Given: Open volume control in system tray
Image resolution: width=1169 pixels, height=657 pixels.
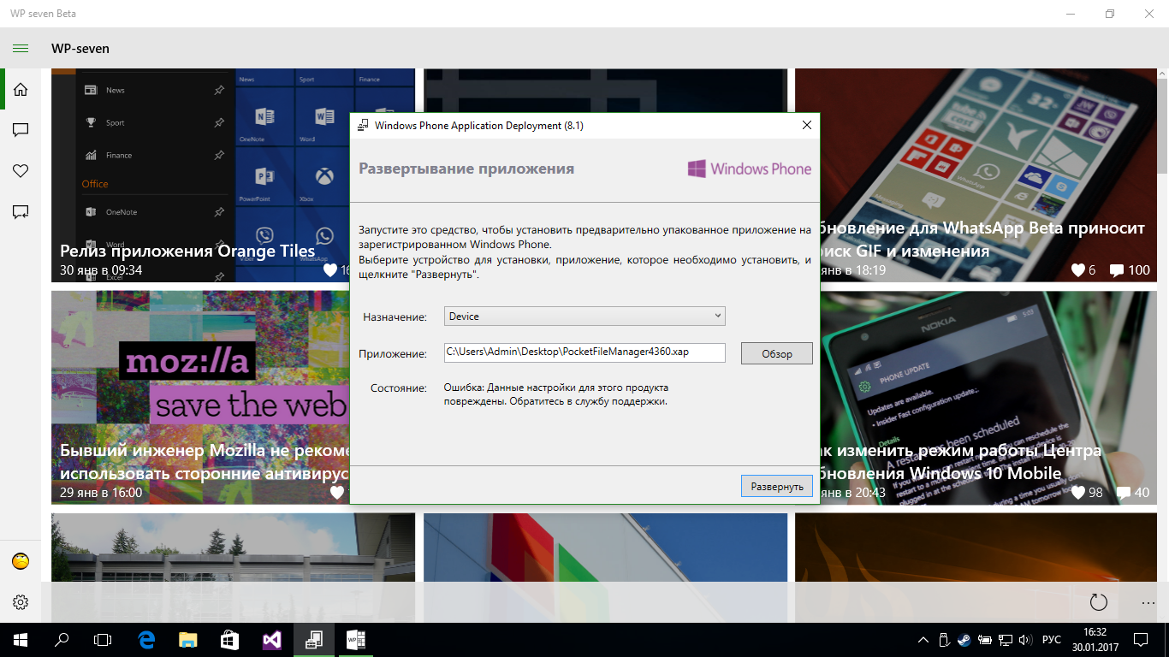Looking at the screenshot, I should [x=1026, y=640].
